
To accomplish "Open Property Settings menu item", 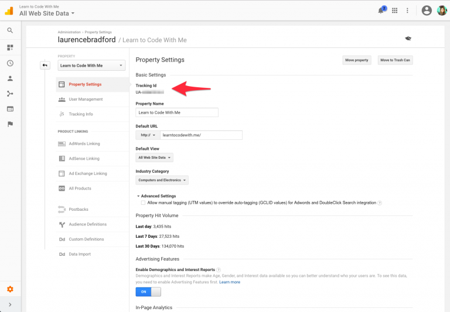I will [92, 84].
